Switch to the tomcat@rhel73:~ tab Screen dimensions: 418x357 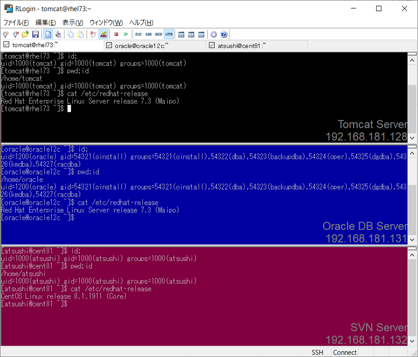52,45
